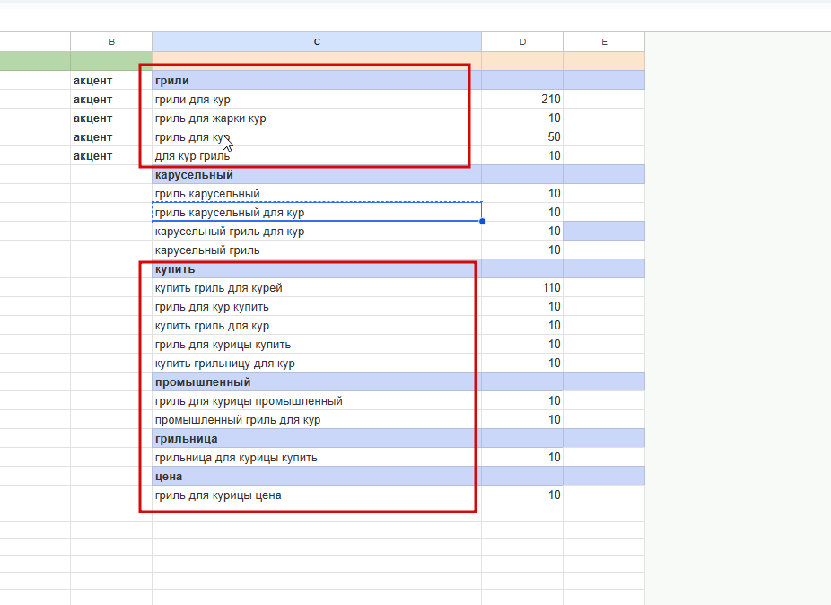Select cell 'гриль для курицы промышленный'
This screenshot has width=831, height=605.
pos(317,401)
